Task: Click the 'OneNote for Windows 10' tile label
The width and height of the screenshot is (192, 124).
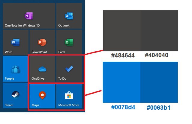Action: (x=22, y=25)
